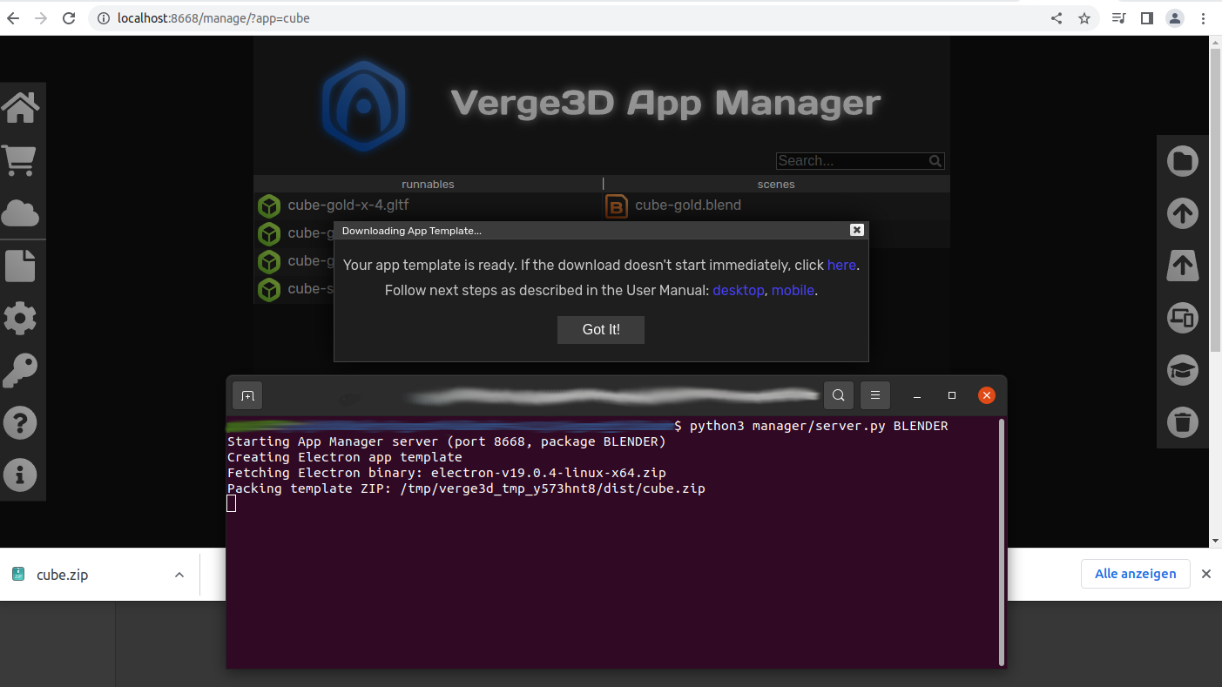Click the license key icon in sidebar

point(19,371)
